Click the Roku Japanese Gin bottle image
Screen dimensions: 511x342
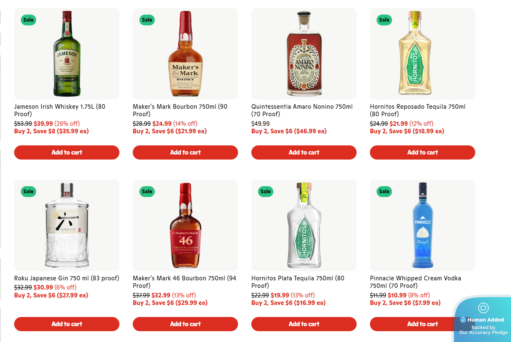click(67, 226)
